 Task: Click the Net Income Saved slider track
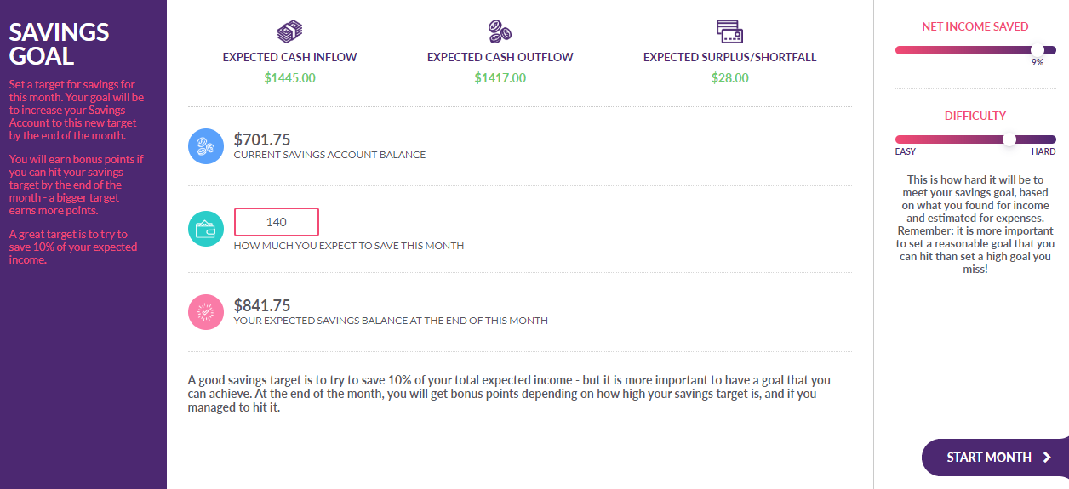pyautogui.click(x=975, y=50)
